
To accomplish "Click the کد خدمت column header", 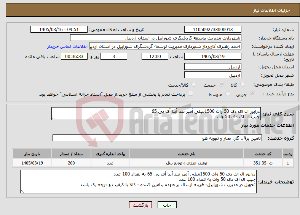I will click(263, 154).
